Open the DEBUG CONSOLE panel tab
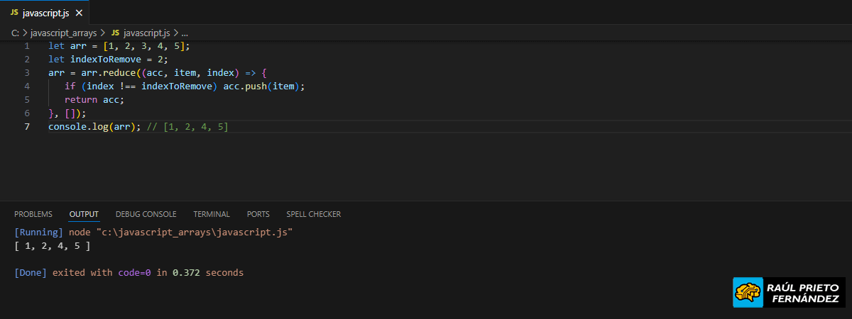The image size is (852, 319). pos(146,214)
